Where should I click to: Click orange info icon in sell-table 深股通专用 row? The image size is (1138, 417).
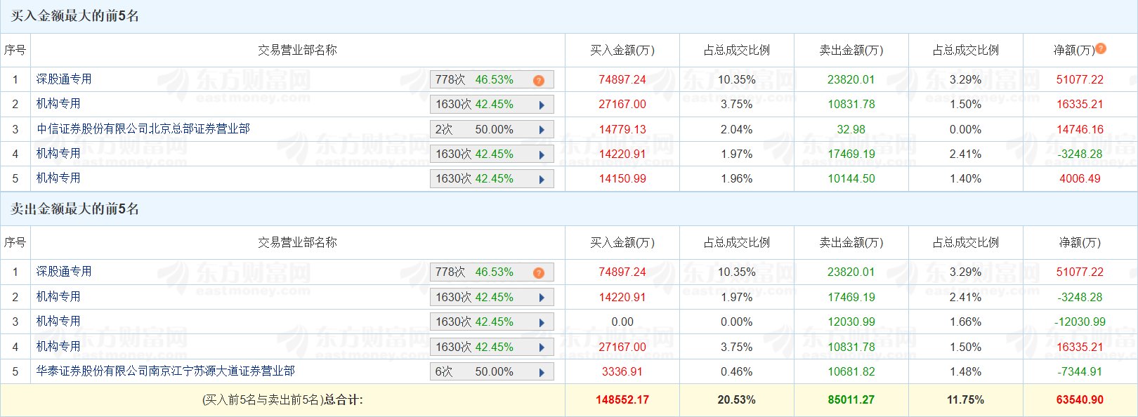coord(539,272)
